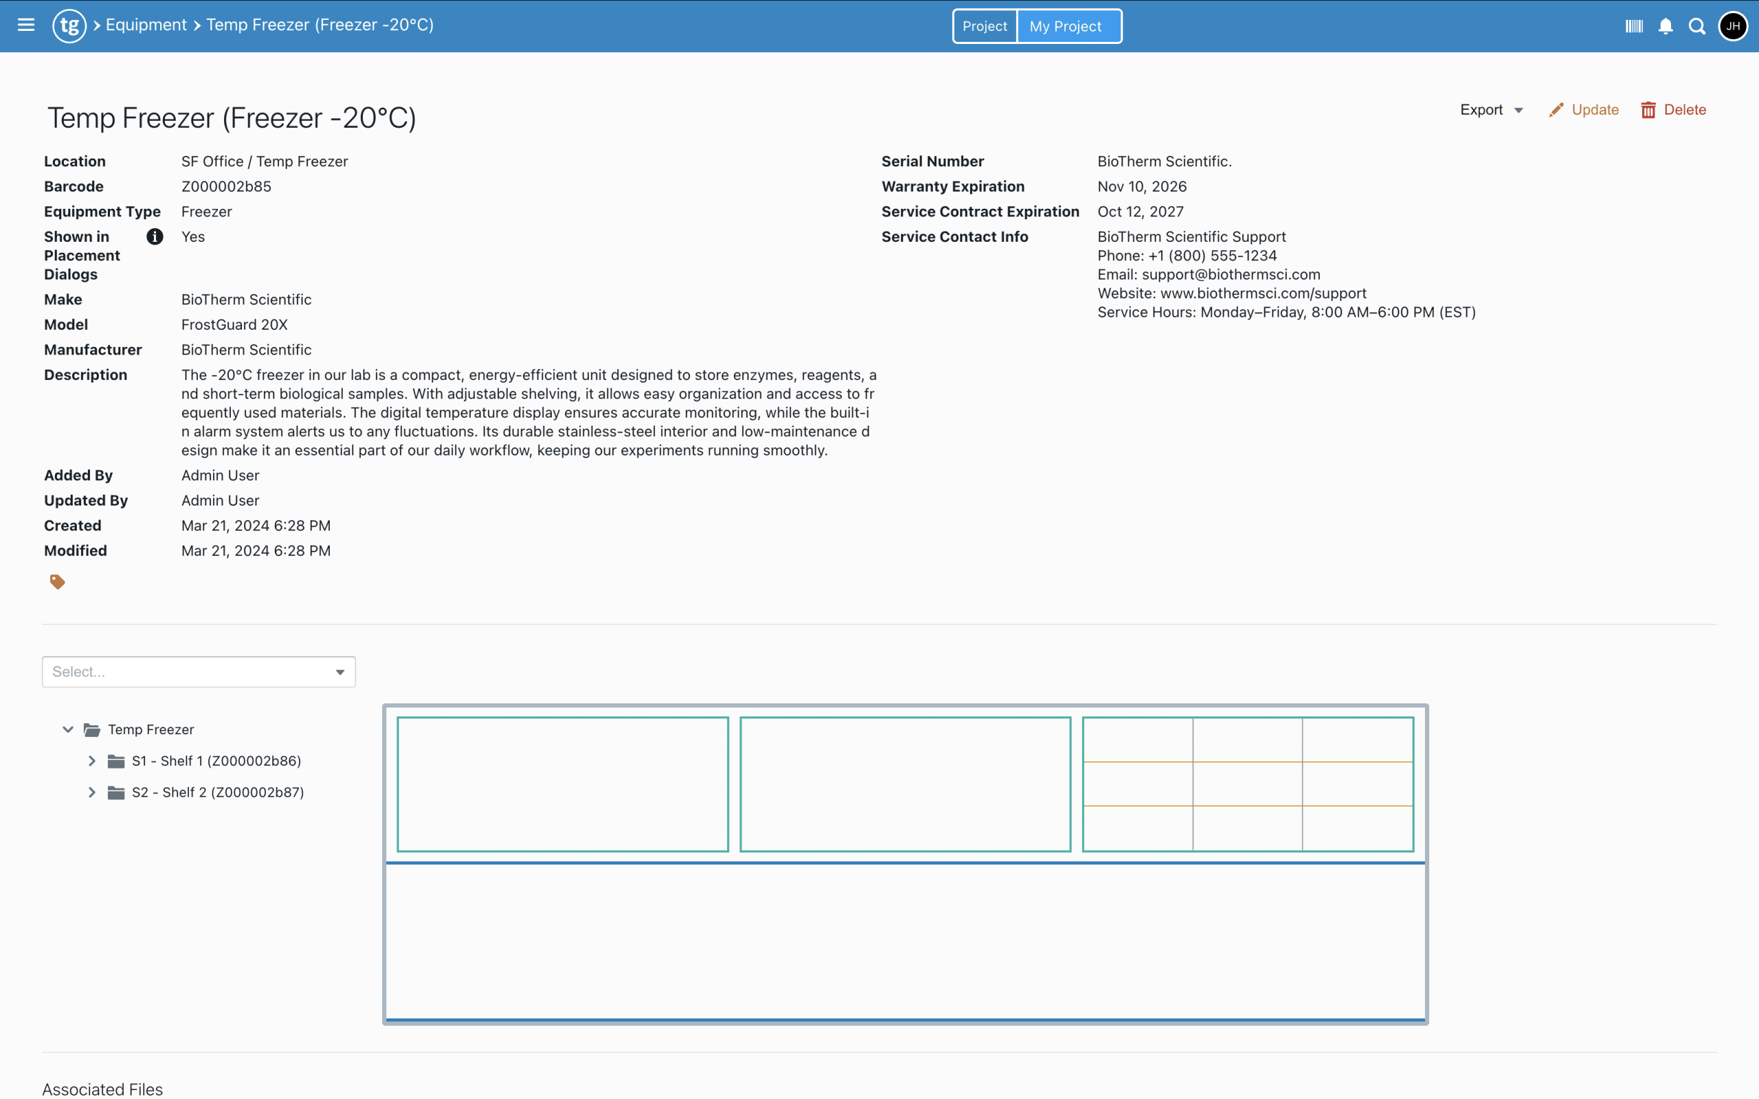Click the tg home logo
The height and width of the screenshot is (1099, 1759).
click(70, 25)
